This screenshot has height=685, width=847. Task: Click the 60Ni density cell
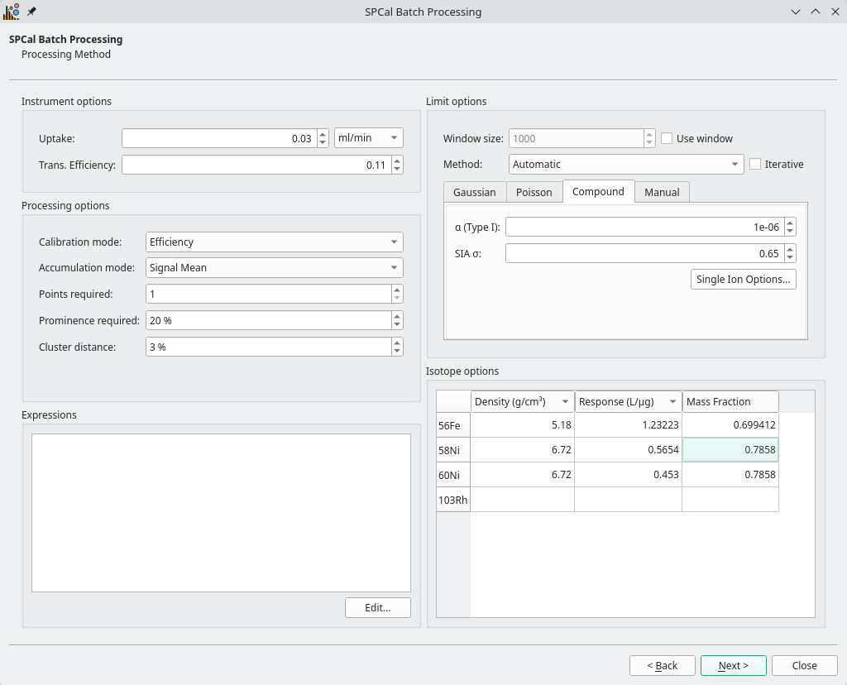click(x=523, y=475)
